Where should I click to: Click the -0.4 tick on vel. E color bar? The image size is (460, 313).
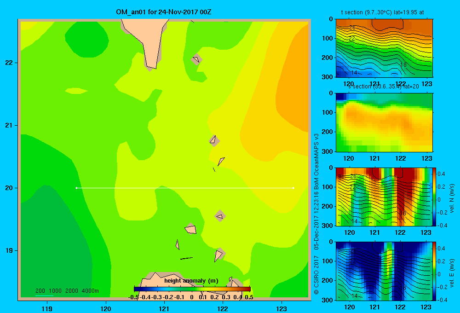coord(442,300)
